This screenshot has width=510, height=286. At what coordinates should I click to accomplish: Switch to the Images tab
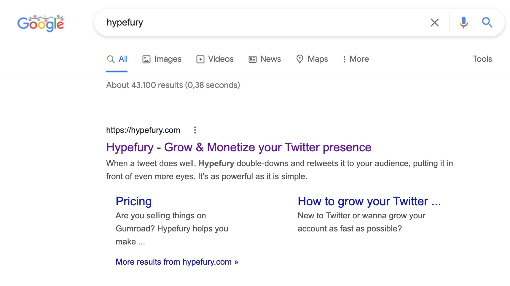[x=162, y=59]
